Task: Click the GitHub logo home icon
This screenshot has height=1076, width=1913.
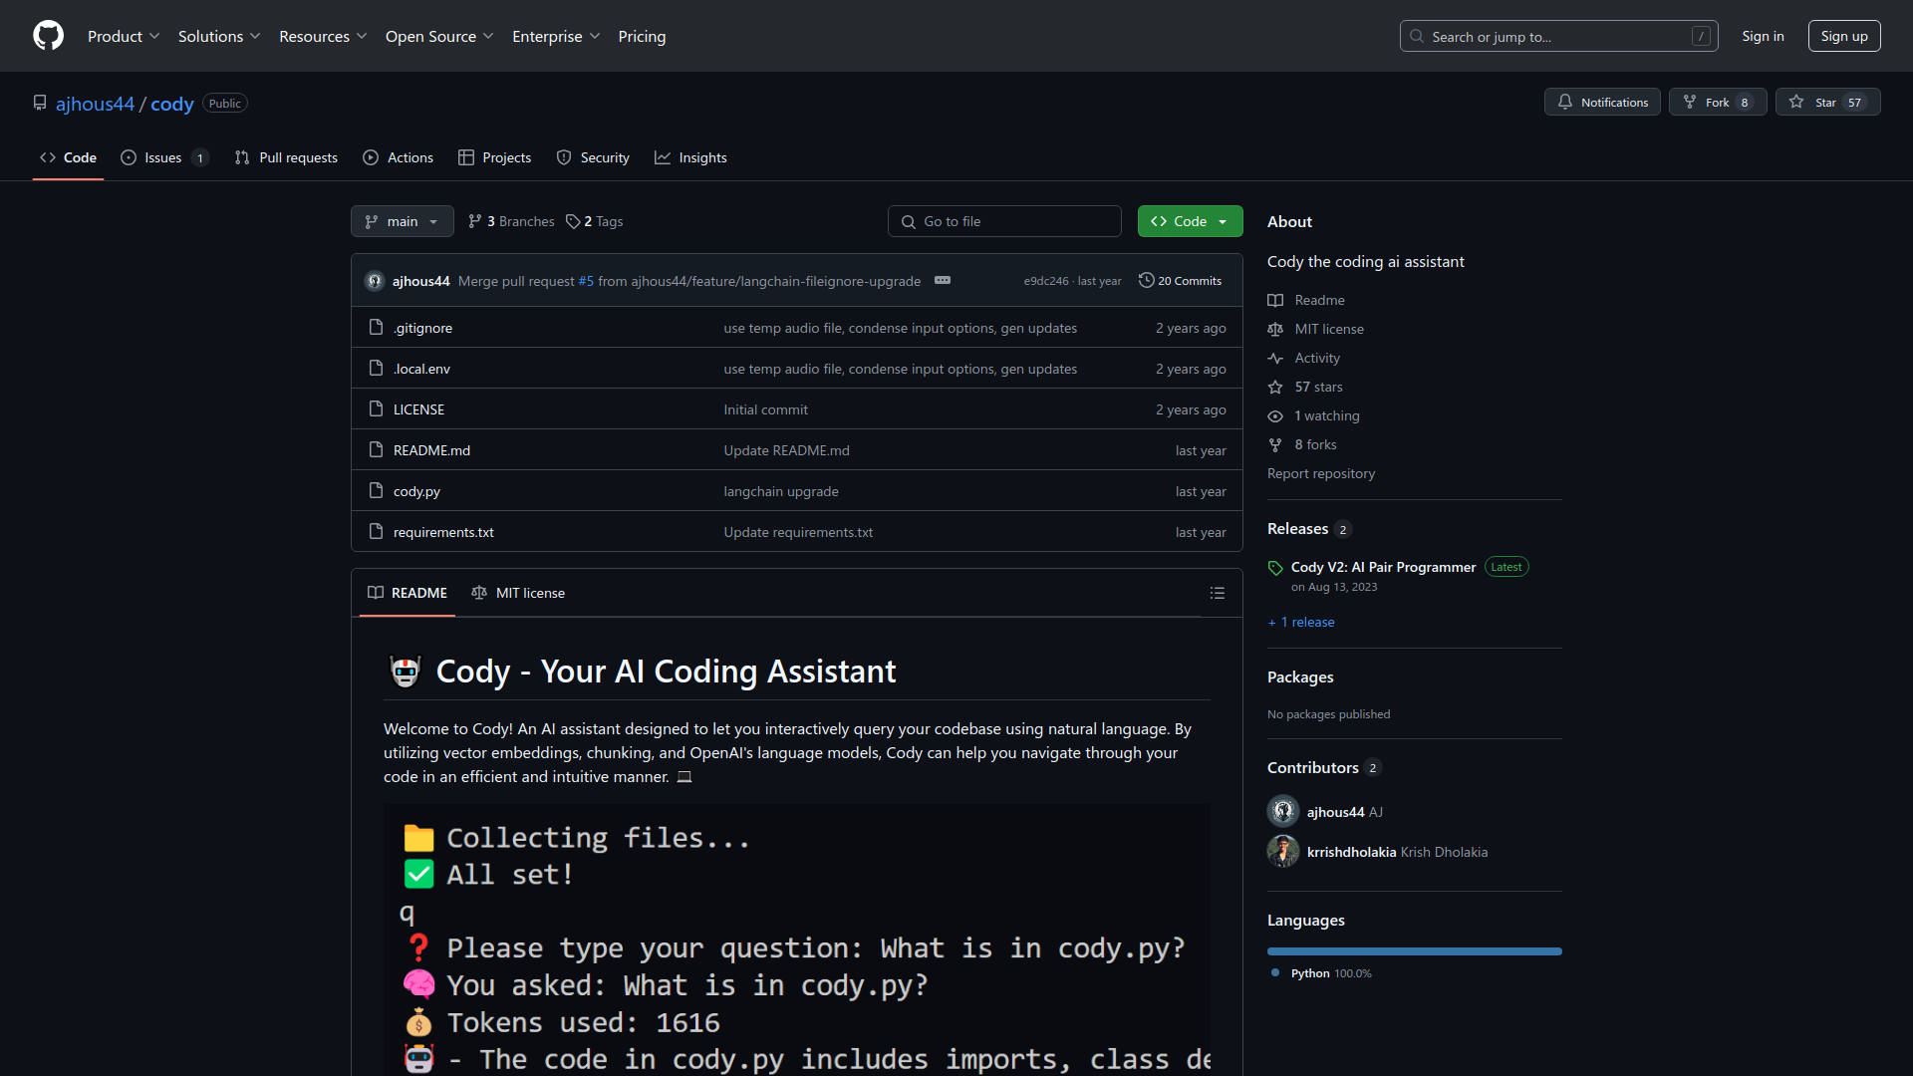Action: coord(48,36)
